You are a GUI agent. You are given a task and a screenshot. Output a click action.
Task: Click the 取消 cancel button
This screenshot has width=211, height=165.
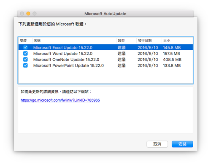tap(157, 144)
